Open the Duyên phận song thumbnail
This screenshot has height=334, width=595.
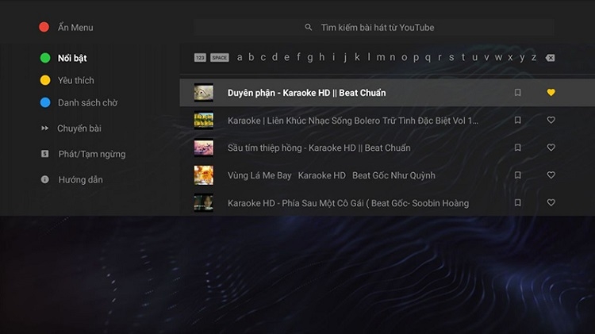204,93
